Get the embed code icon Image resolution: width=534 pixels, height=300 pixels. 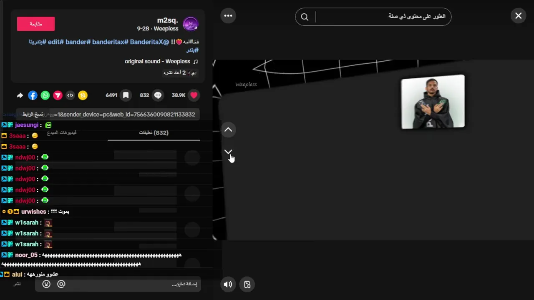pyautogui.click(x=70, y=95)
